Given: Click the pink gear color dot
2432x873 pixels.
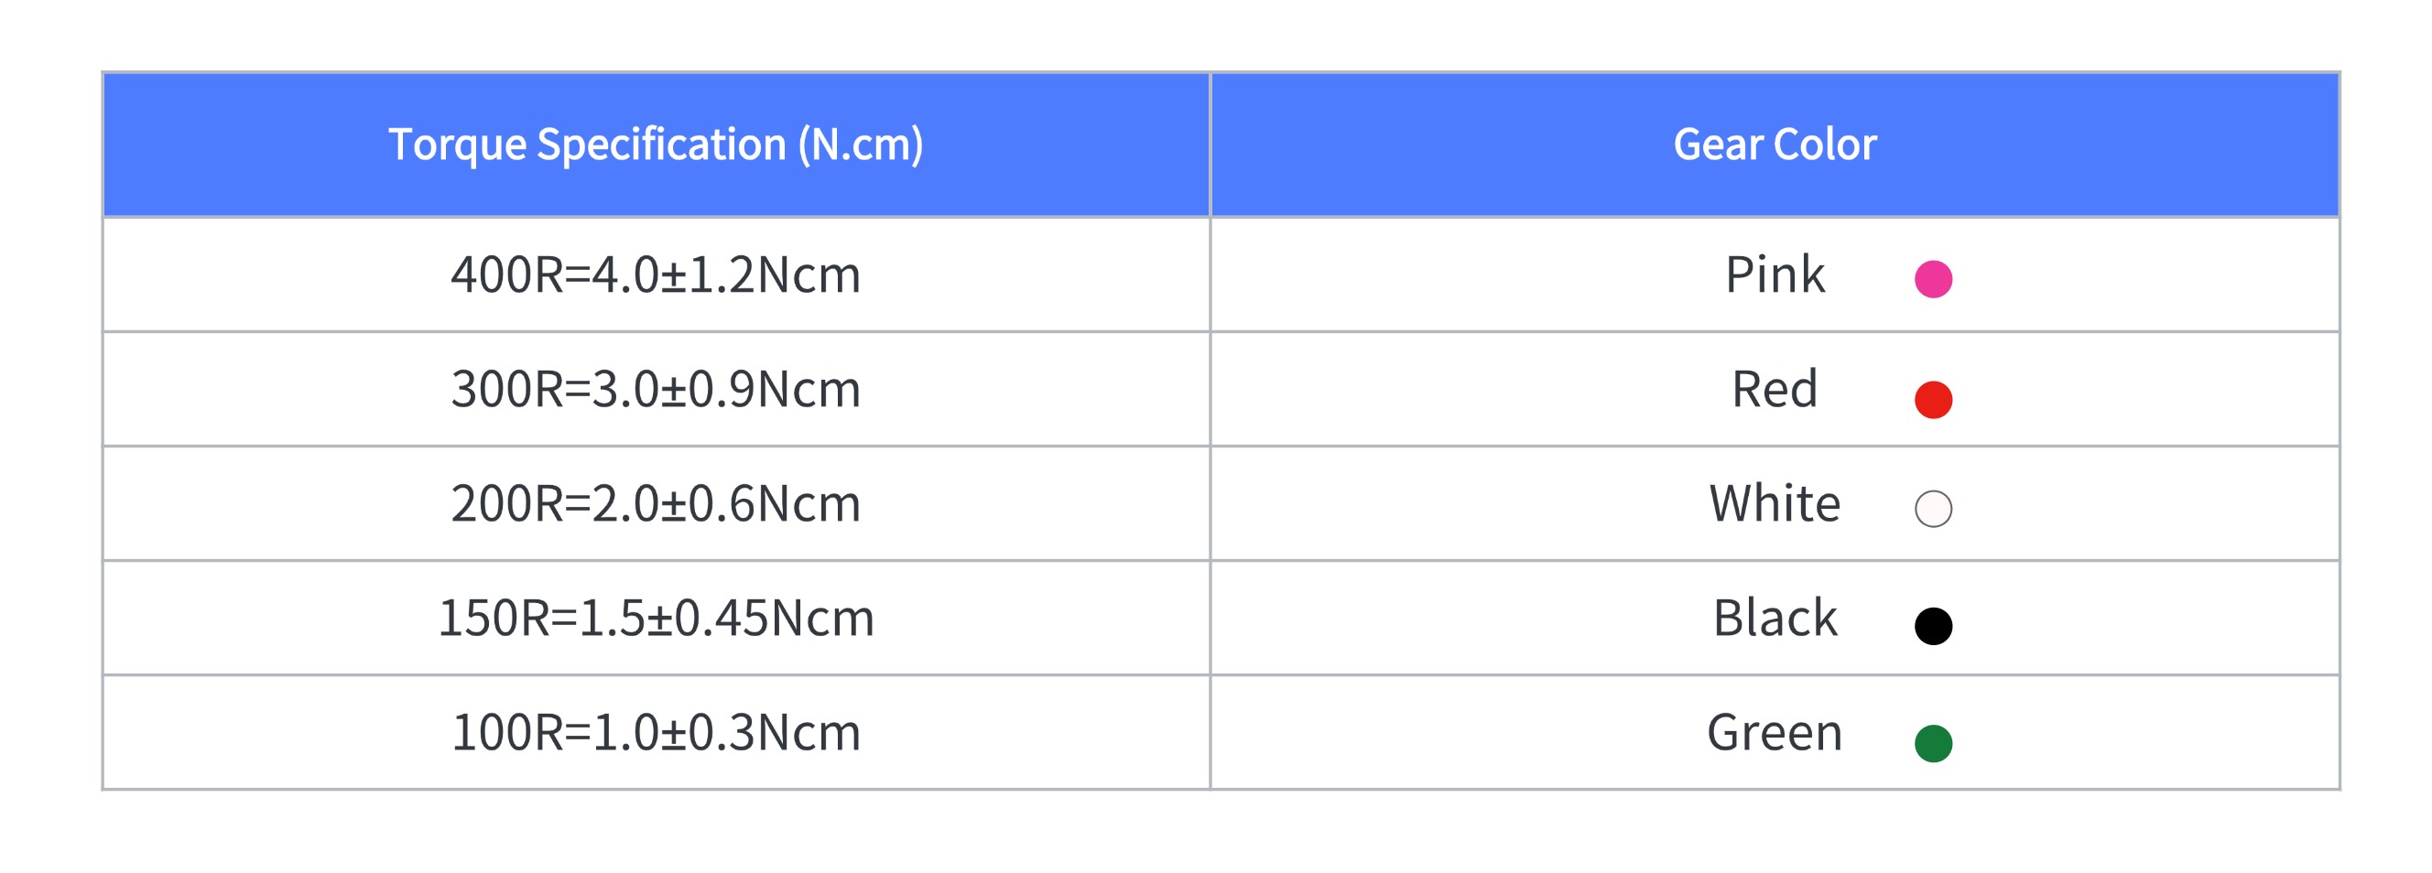Looking at the screenshot, I should [1933, 279].
